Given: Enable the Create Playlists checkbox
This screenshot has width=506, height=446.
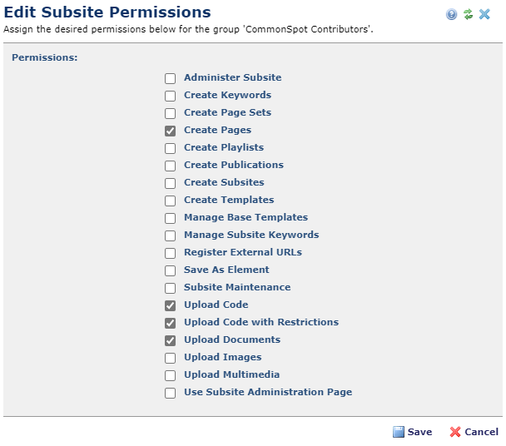Looking at the screenshot, I should click(171, 148).
